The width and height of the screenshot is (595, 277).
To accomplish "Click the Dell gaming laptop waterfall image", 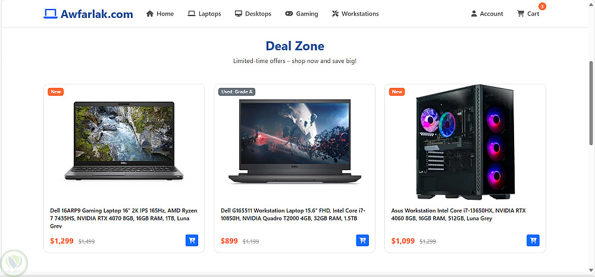I will coord(124,141).
